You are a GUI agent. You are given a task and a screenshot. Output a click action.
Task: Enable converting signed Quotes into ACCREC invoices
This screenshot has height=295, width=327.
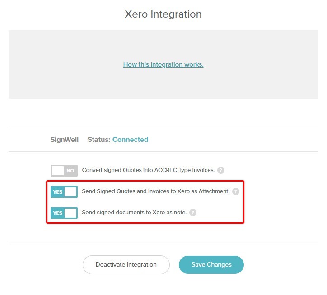coord(64,171)
